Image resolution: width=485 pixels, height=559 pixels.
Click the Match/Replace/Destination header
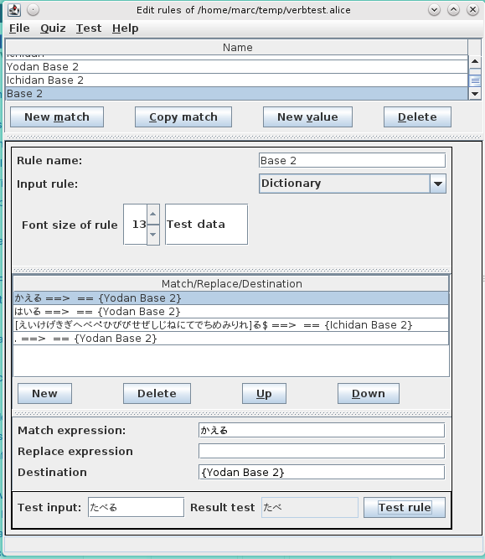[x=231, y=284]
